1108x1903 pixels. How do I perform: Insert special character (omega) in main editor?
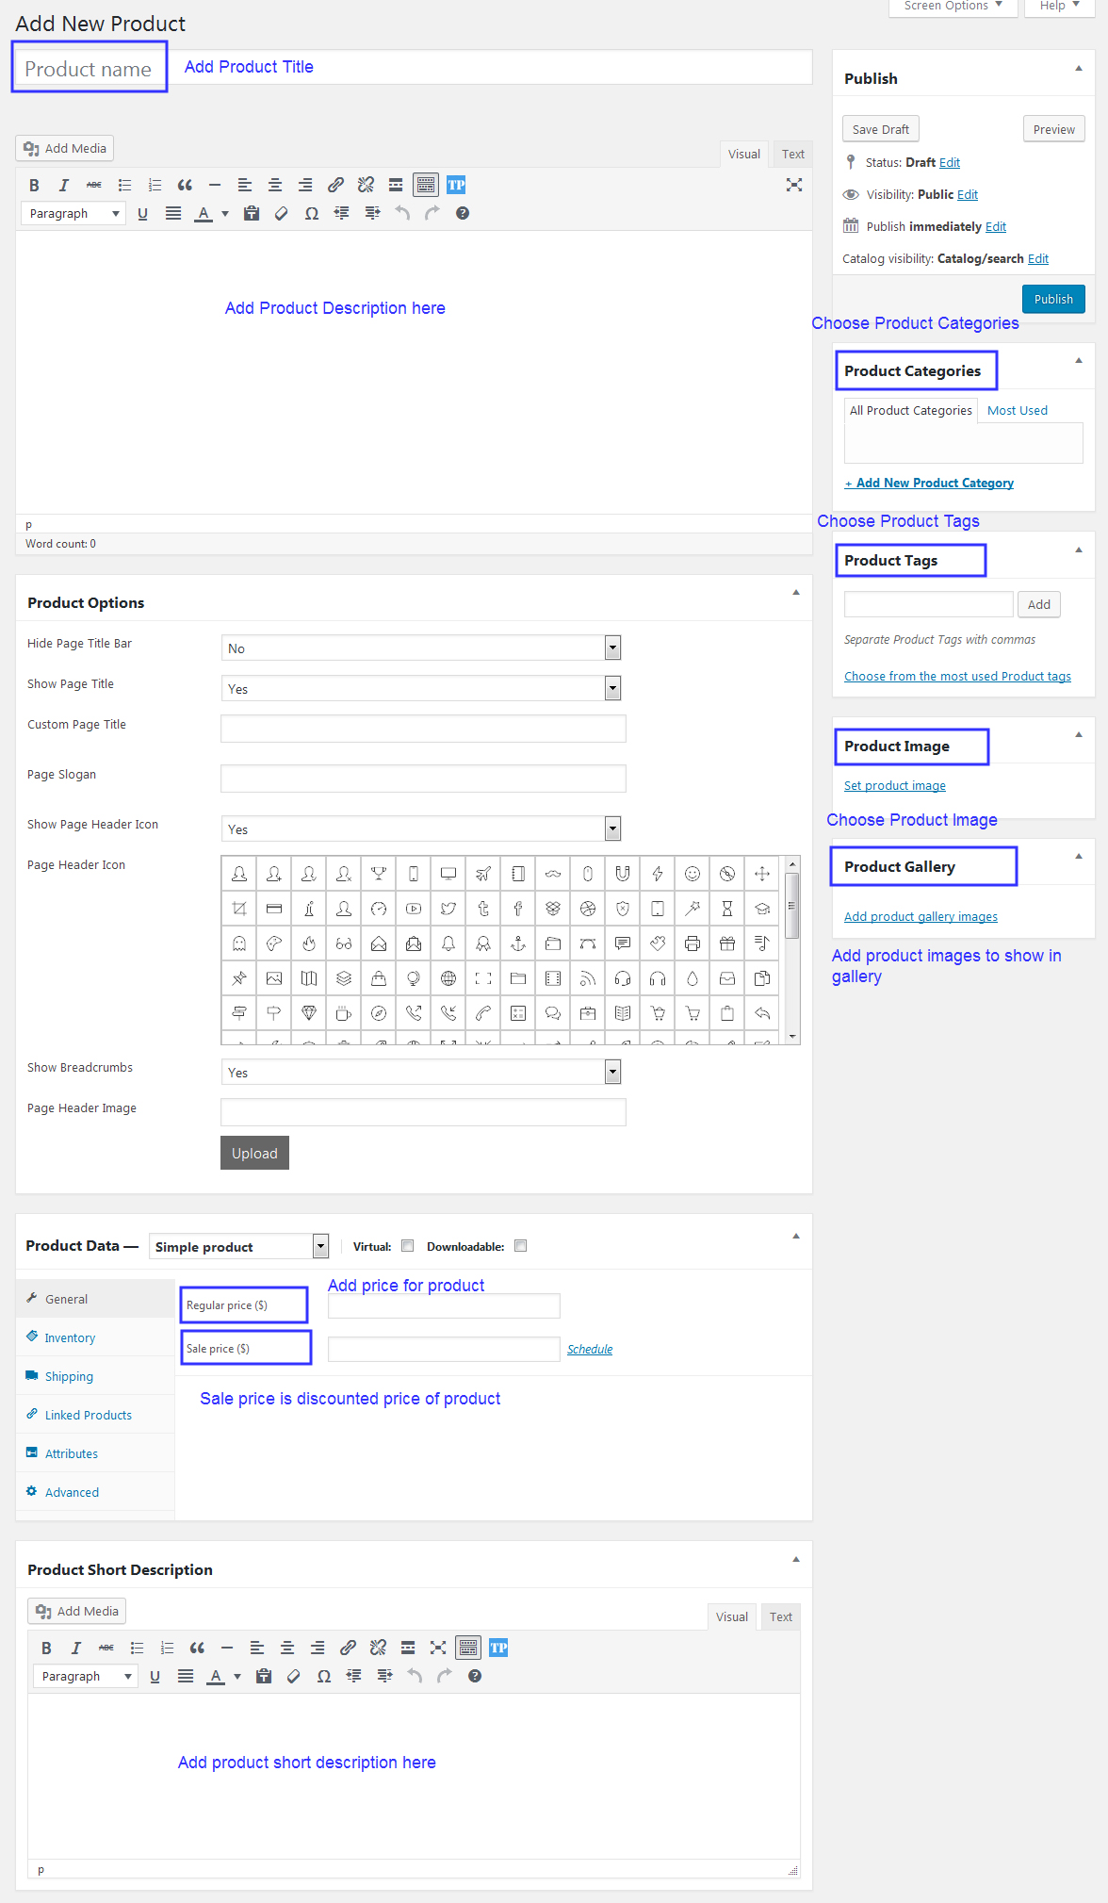(312, 214)
